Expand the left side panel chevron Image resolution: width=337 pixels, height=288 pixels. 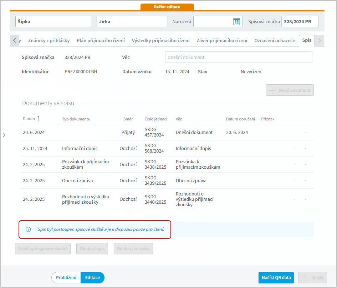click(4, 135)
